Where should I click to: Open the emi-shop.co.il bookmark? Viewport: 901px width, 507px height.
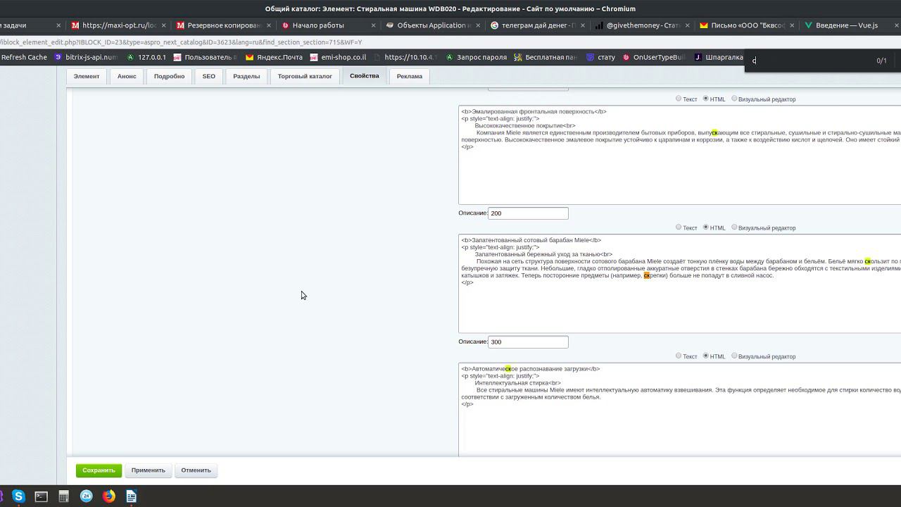337,57
